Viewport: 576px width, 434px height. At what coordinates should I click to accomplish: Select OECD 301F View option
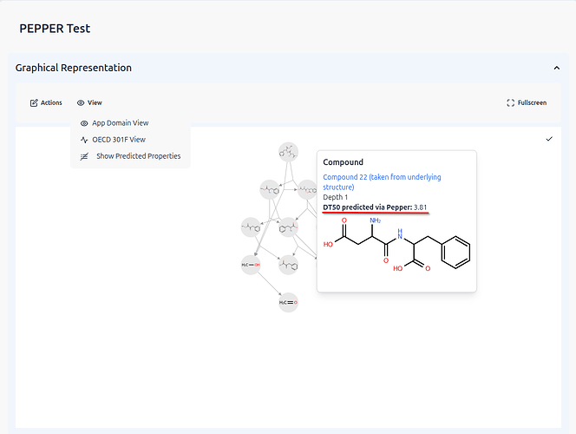tap(118, 140)
